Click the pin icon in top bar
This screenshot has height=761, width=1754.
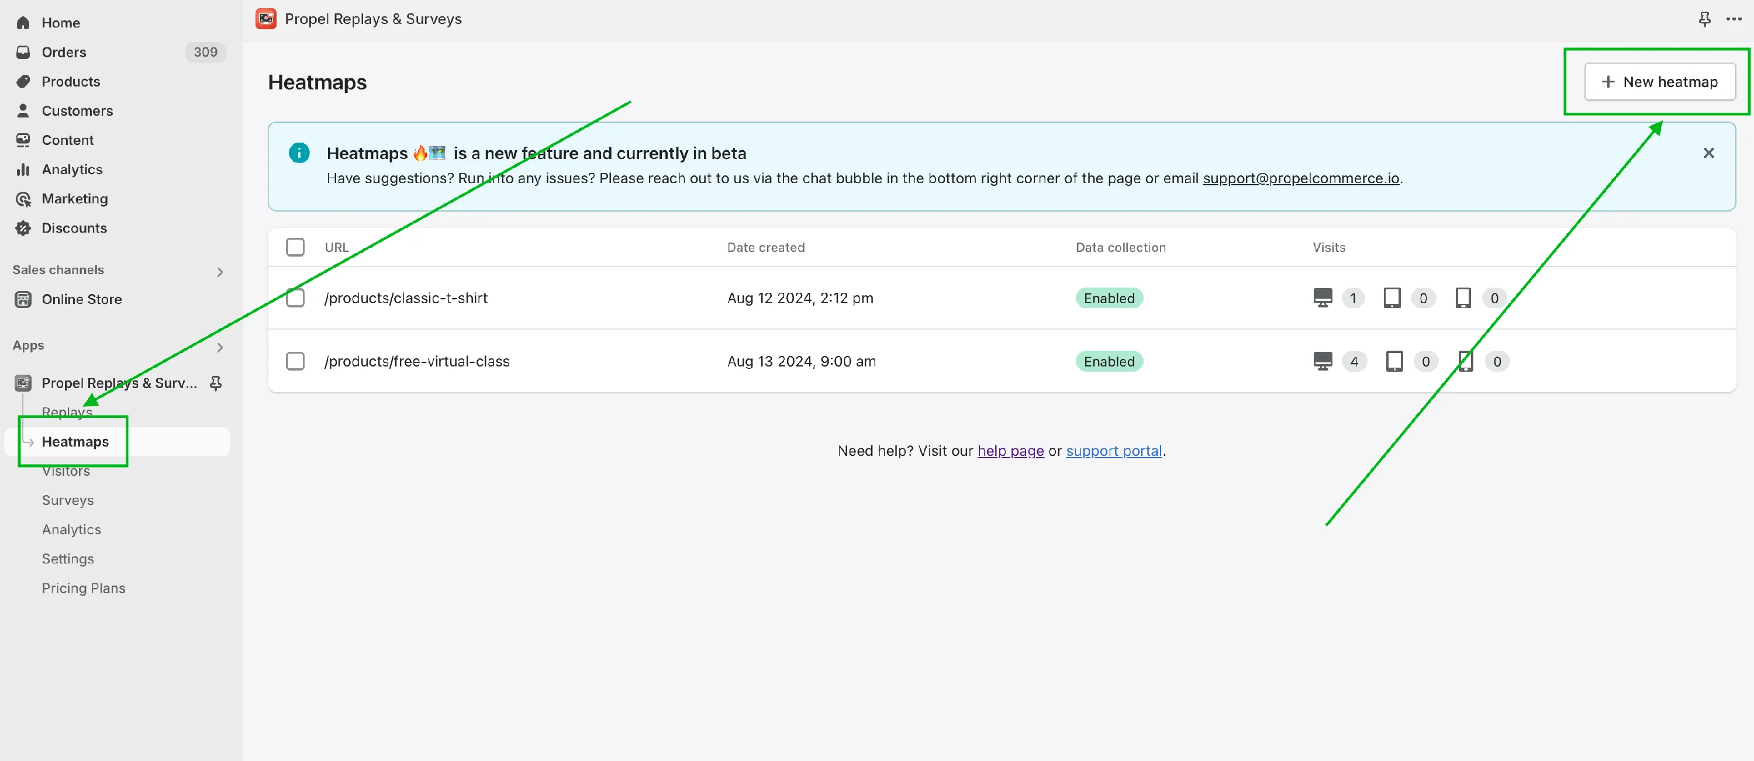point(1704,18)
